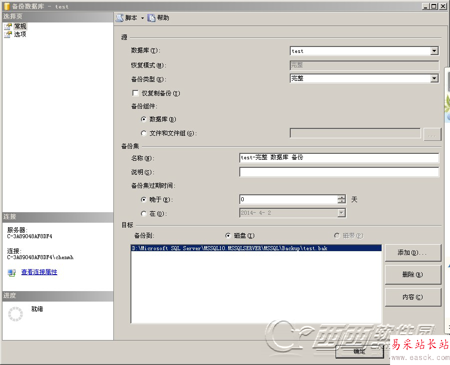This screenshot has width=450, height=365.
Task: Choose the 磁盘 backup destination radio
Action: click(x=228, y=236)
